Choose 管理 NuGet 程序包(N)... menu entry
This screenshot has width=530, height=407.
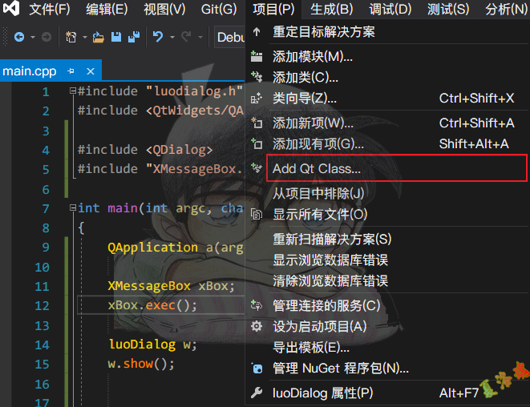tap(387, 369)
